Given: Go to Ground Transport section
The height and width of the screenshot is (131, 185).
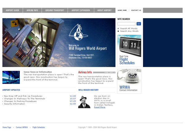Looking at the screenshot, I should 55,11.
